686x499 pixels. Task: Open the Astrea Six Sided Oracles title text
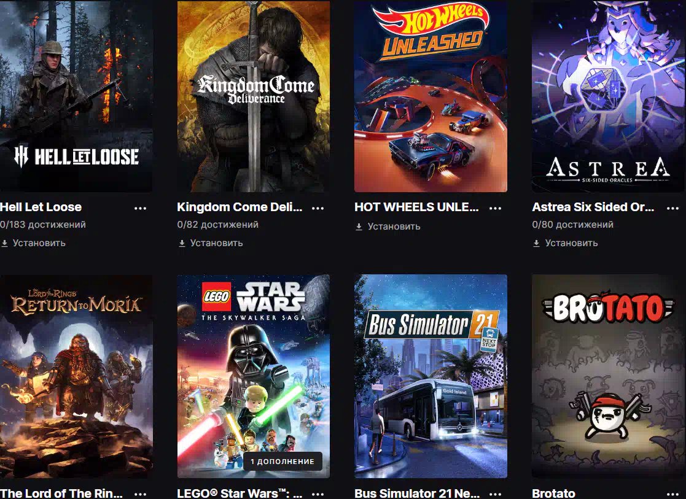click(593, 207)
